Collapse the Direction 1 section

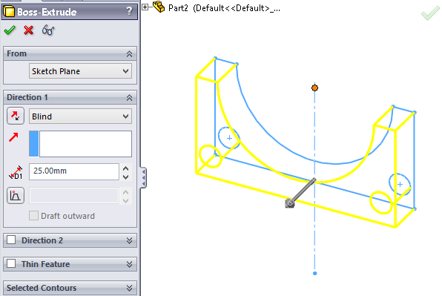point(129,97)
